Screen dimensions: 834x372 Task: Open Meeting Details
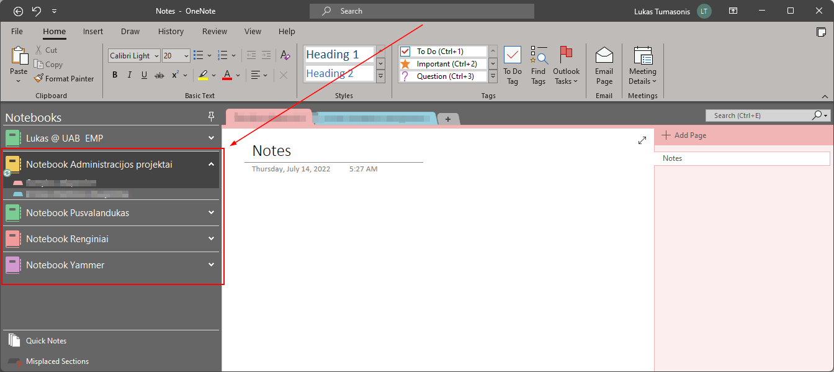[642, 66]
